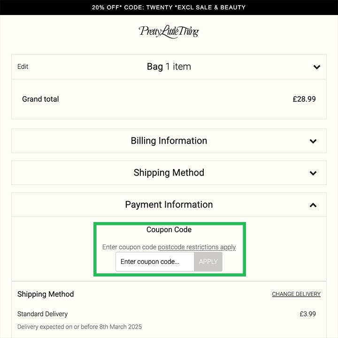Click the PrettyLittleThing logo
This screenshot has height=338, width=338.
(169, 32)
